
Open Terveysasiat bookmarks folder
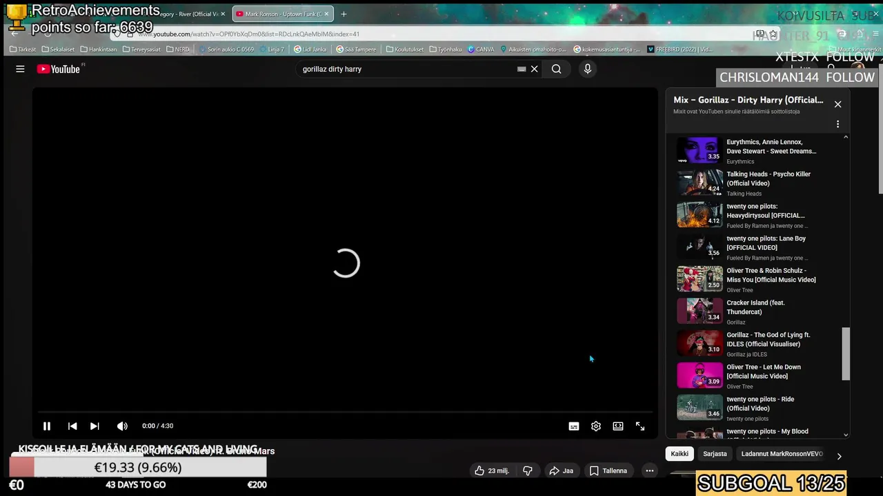[x=143, y=50]
